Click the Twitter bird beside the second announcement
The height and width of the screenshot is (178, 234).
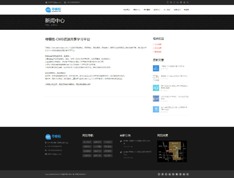coord(121,152)
